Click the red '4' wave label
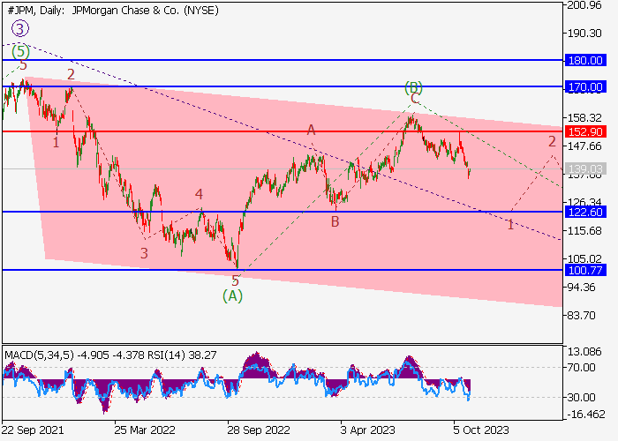The image size is (618, 441). pyautogui.click(x=199, y=194)
